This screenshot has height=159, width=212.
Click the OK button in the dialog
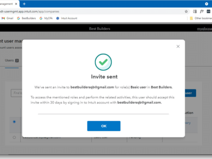104,126
